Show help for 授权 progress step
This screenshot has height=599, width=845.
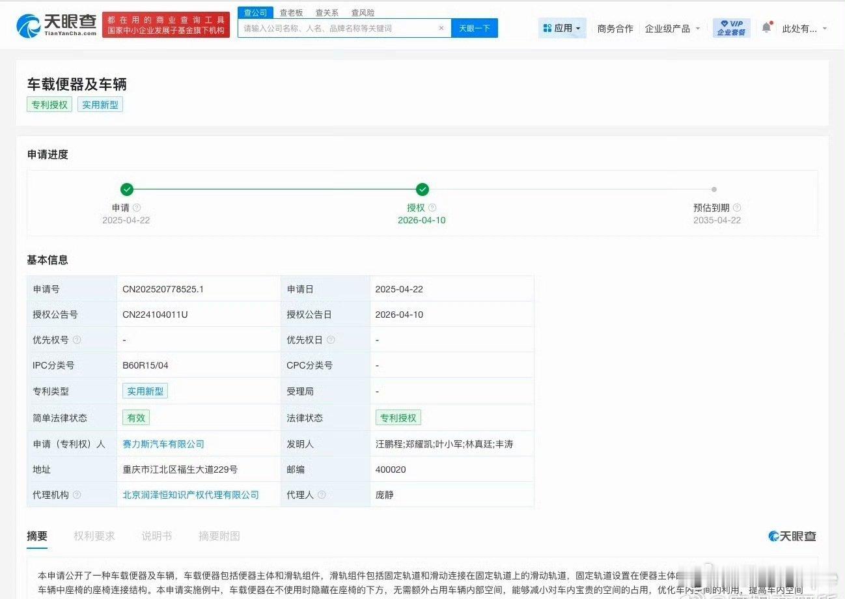pos(432,208)
